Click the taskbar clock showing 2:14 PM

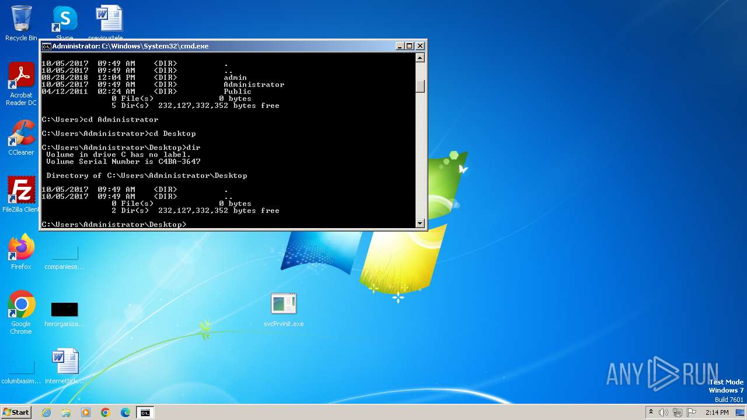pos(717,412)
